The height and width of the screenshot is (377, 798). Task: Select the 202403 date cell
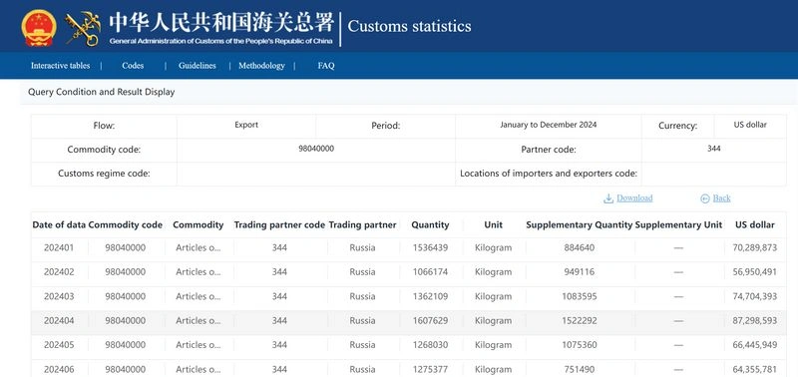tap(59, 296)
